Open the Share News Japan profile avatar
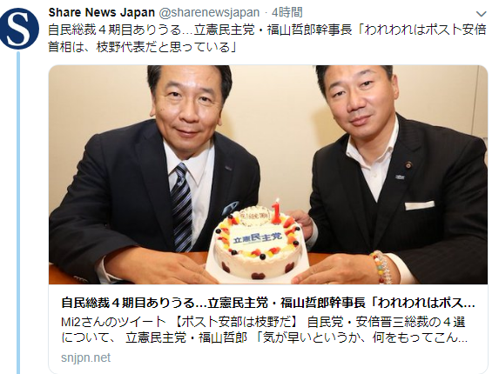Screen dimensions: 499x374 tap(19, 28)
